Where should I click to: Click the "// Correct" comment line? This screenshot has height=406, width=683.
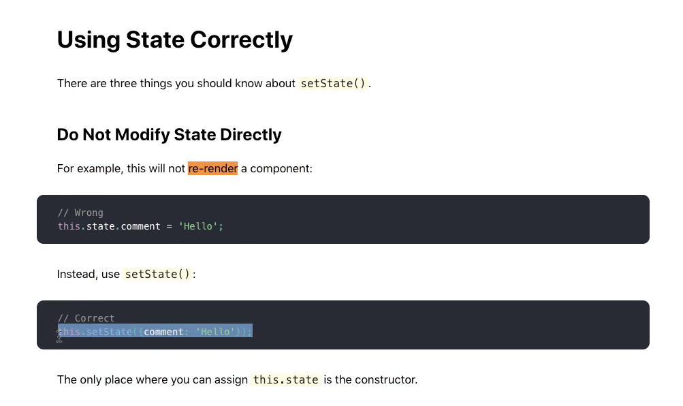click(86, 318)
